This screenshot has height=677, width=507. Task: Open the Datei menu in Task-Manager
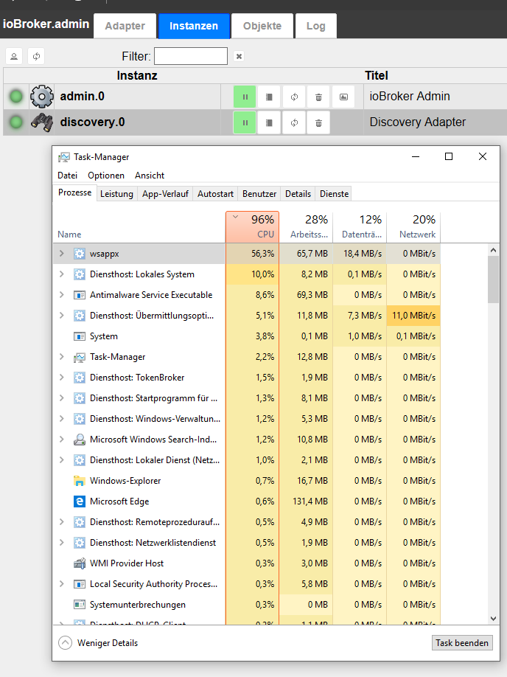click(67, 176)
